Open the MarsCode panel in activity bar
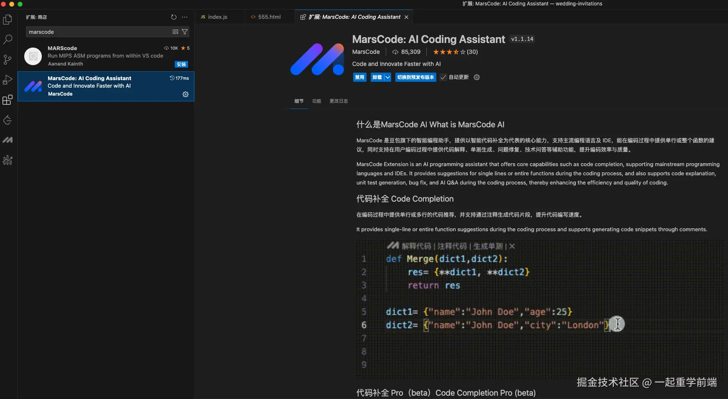This screenshot has height=399, width=728. (x=8, y=140)
